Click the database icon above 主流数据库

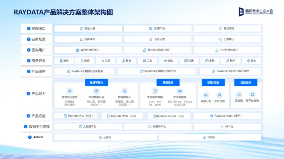[x=180, y=91]
